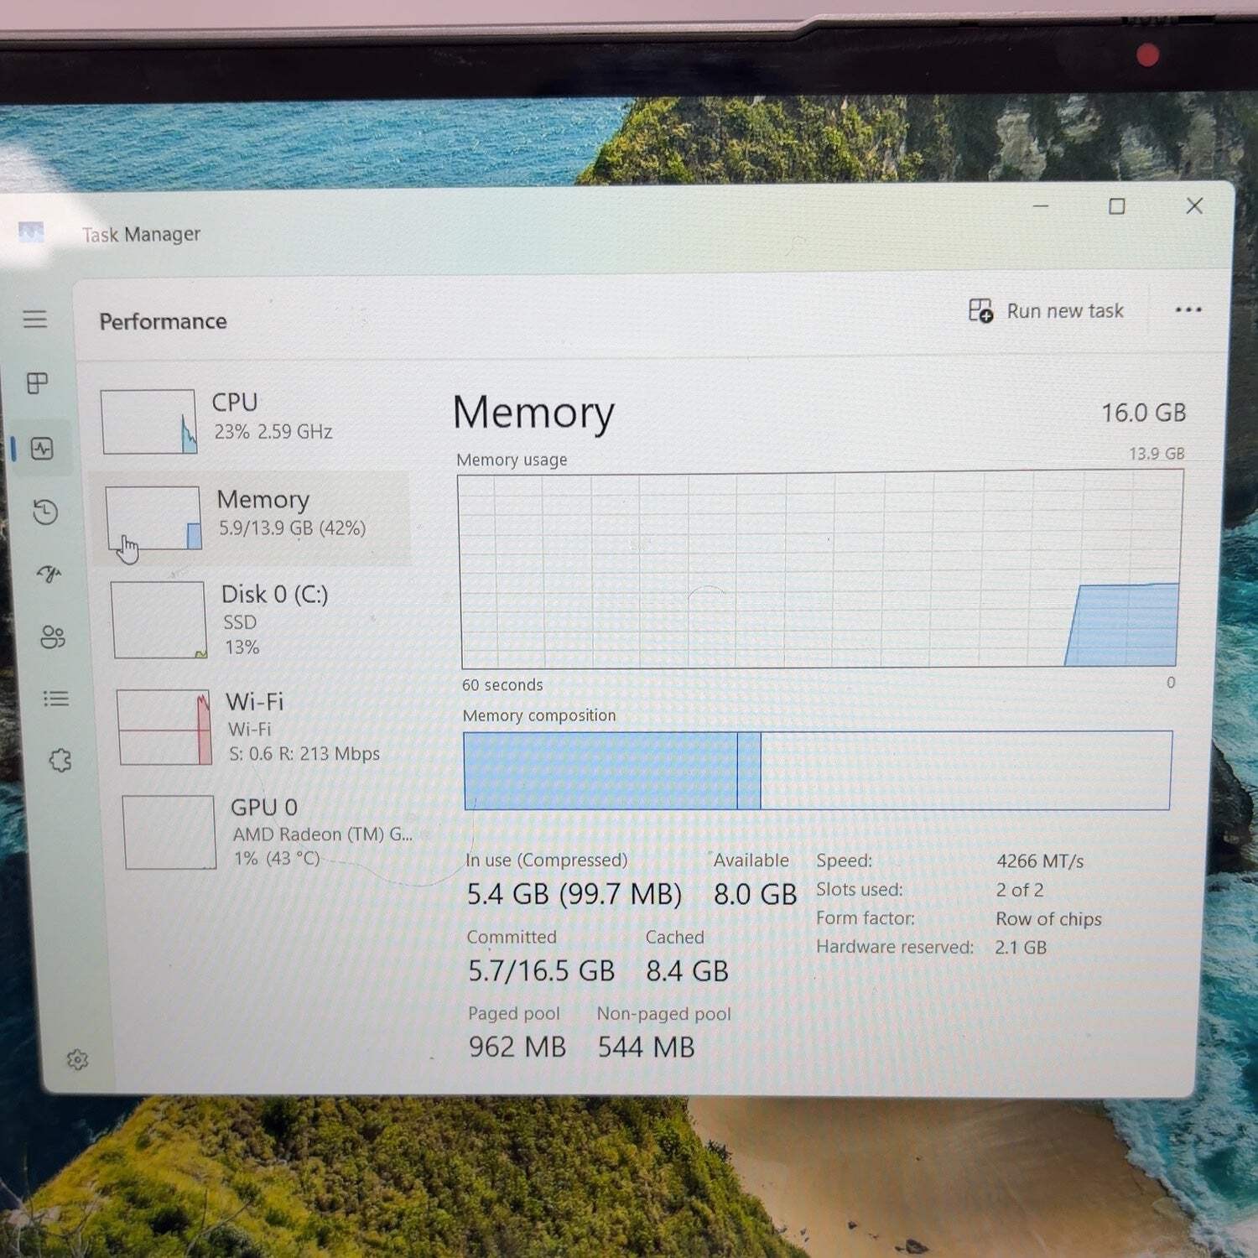Viewport: 1258px width, 1258px height.
Task: Click the Performance page heading
Action: point(163,321)
